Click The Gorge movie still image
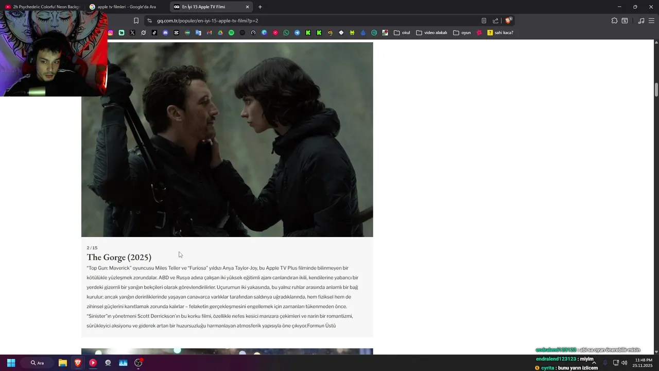Viewport: 659px width, 371px height. pyautogui.click(x=227, y=140)
